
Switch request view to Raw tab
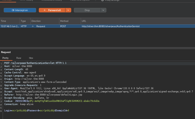pyautogui.click(x=19, y=58)
